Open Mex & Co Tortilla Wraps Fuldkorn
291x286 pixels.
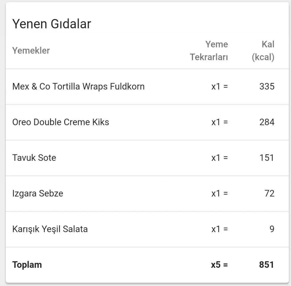78,86
